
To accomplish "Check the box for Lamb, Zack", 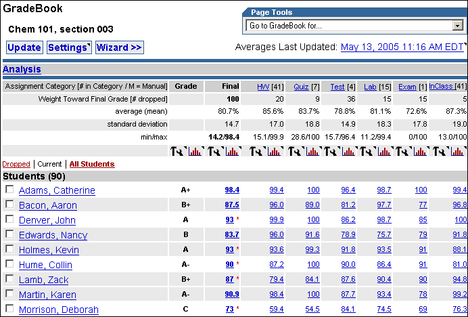I will tap(9, 278).
